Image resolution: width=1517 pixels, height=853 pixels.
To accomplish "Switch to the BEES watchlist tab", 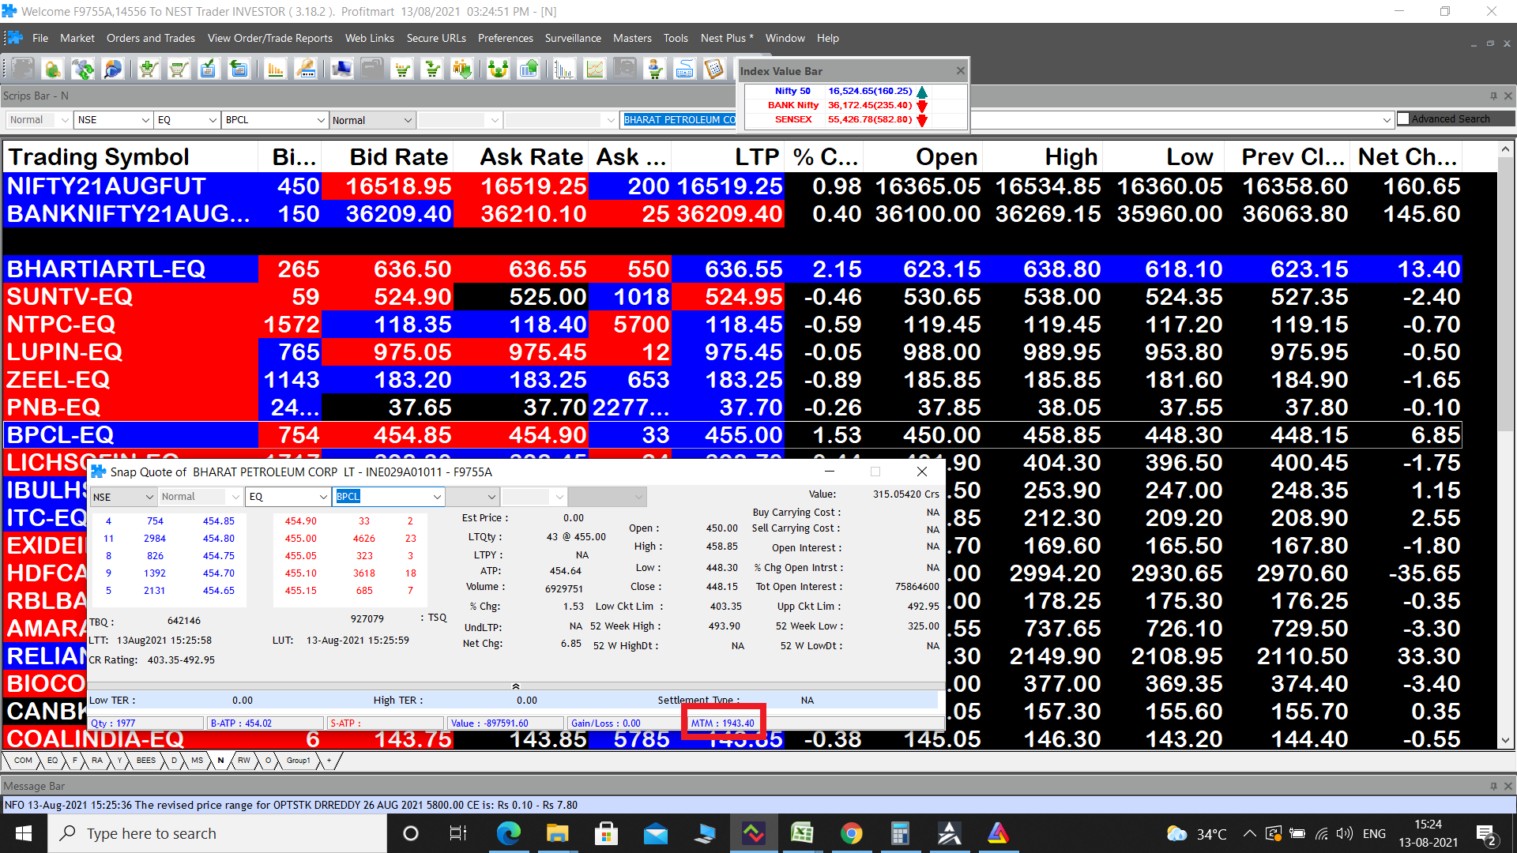I will click(146, 761).
